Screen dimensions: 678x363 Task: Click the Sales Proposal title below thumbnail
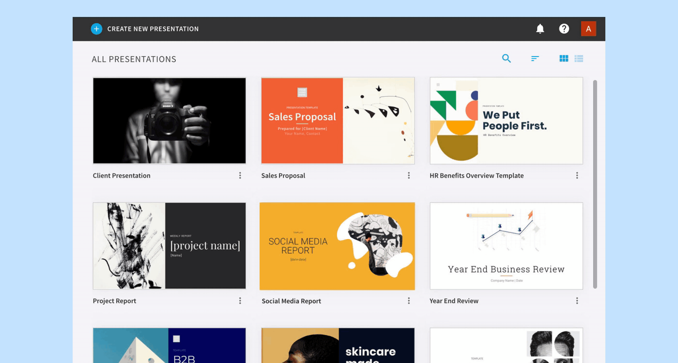[x=283, y=176]
